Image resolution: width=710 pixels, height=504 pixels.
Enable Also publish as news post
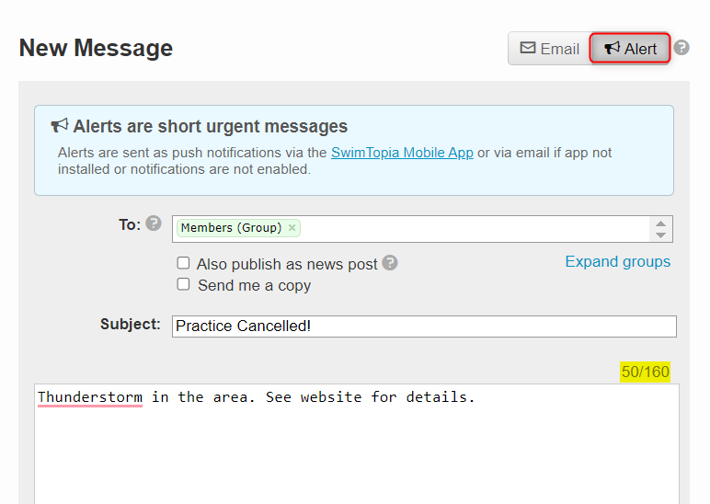(183, 263)
